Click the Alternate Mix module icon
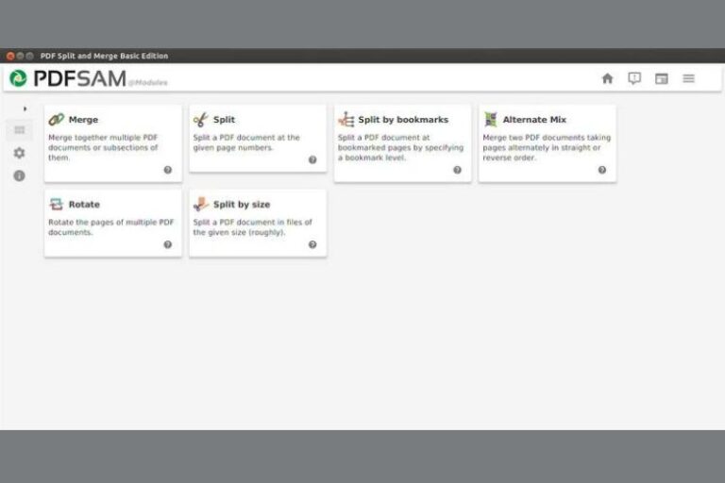Image resolution: width=725 pixels, height=483 pixels. pyautogui.click(x=491, y=120)
